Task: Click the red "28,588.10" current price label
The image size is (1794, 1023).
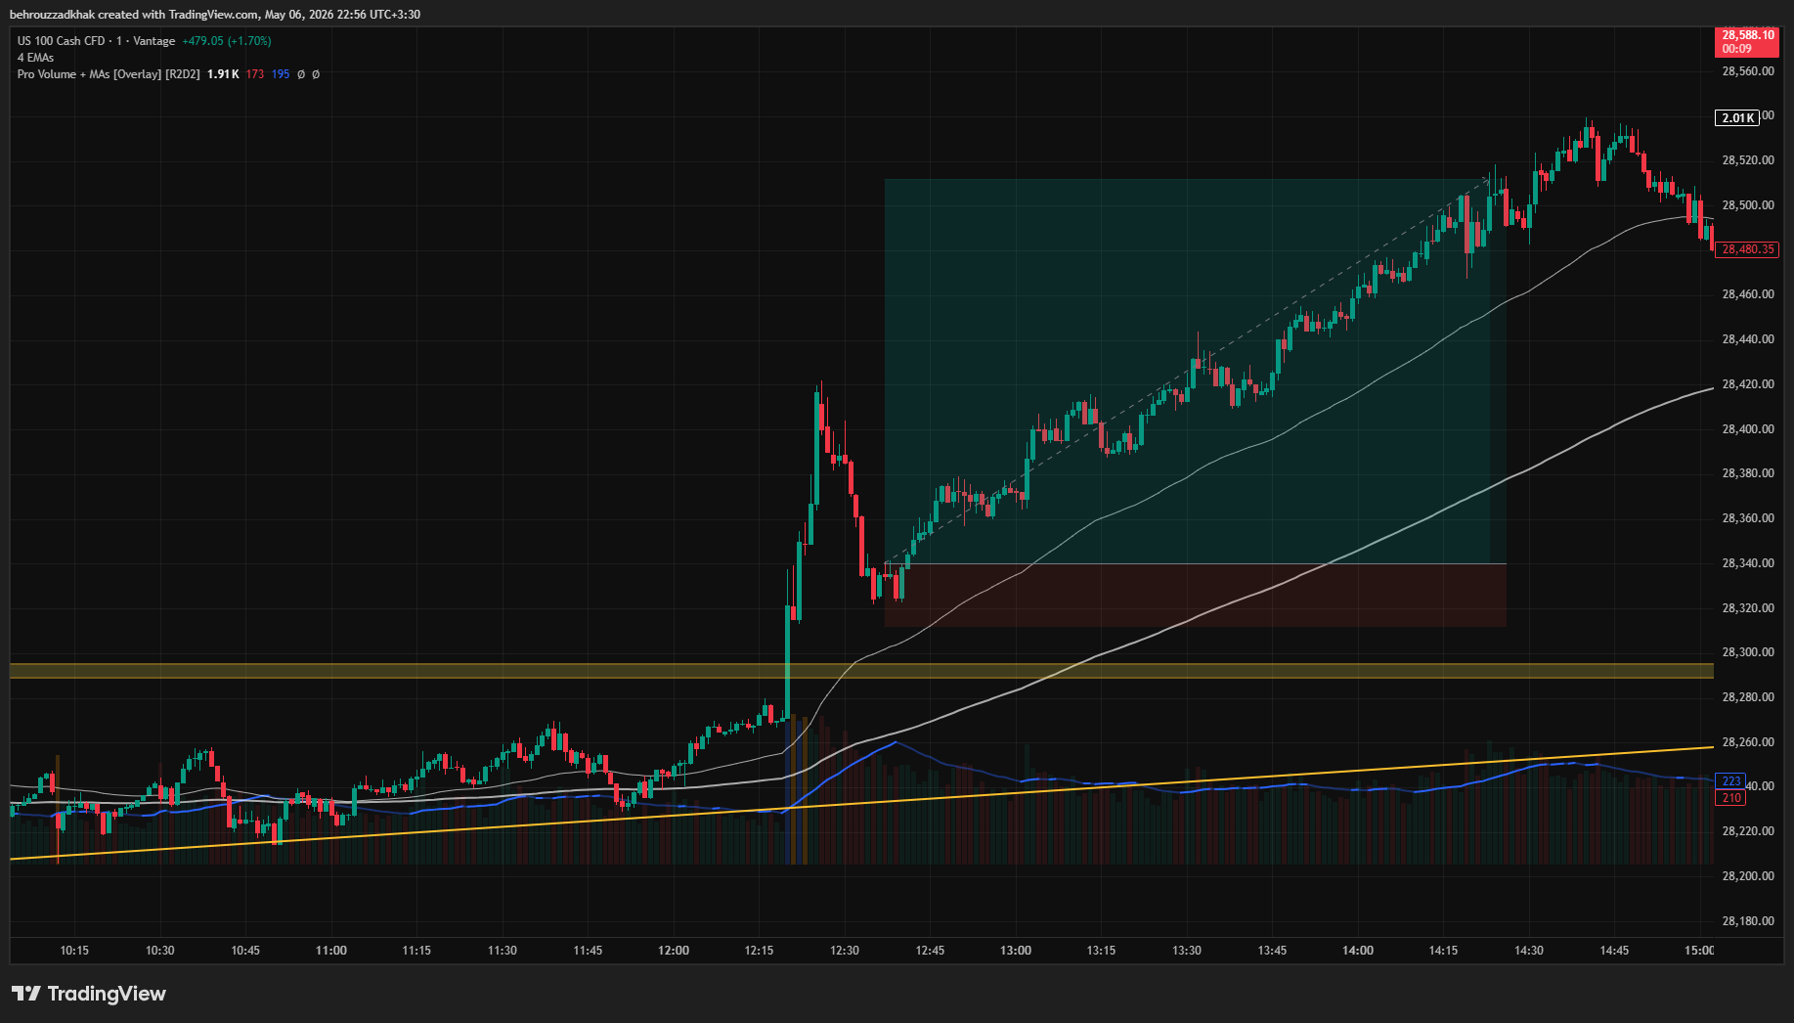Action: [1748, 41]
